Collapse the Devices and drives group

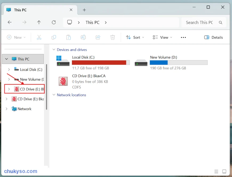pyautogui.click(x=54, y=50)
